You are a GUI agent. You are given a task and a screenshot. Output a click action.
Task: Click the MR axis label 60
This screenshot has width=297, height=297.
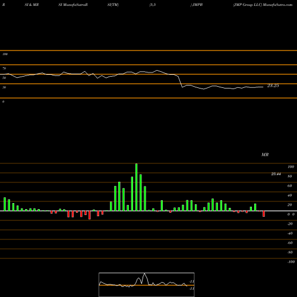290,186
